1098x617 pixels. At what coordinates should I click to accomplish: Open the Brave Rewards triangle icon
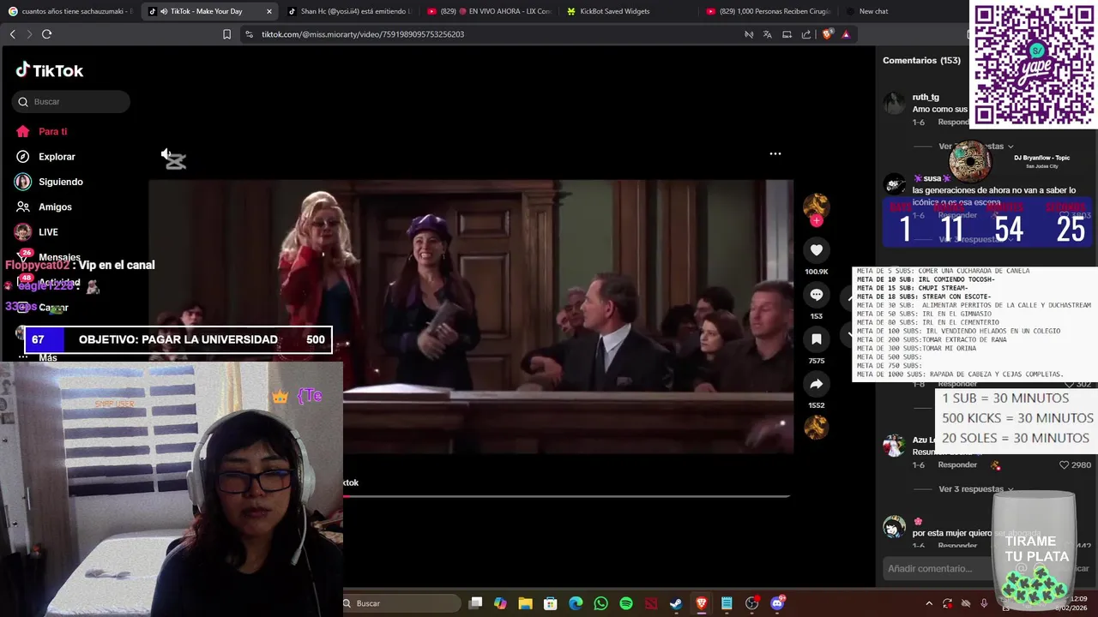pos(846,34)
